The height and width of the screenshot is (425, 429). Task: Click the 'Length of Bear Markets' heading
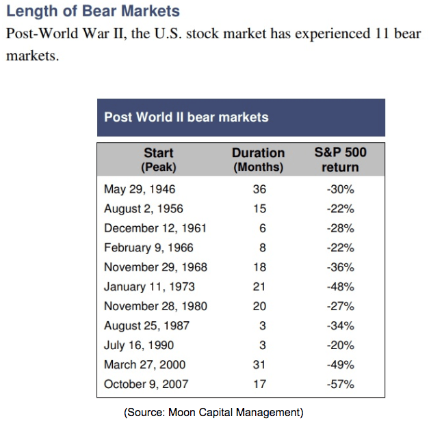(x=93, y=12)
